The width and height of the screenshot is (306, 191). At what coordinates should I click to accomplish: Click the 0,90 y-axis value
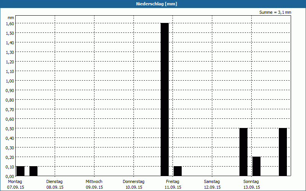click(10, 91)
